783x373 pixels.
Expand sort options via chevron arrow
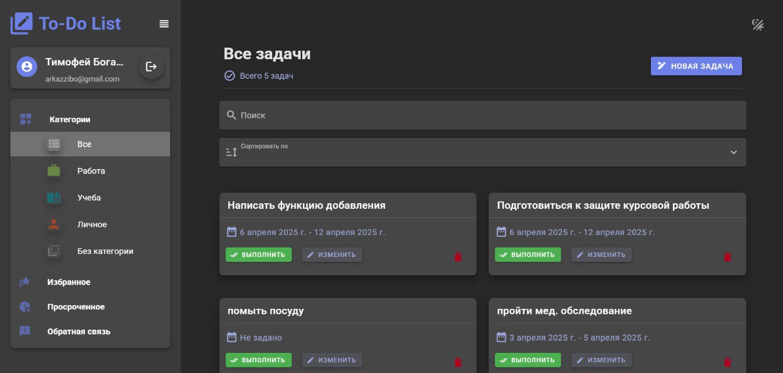733,152
